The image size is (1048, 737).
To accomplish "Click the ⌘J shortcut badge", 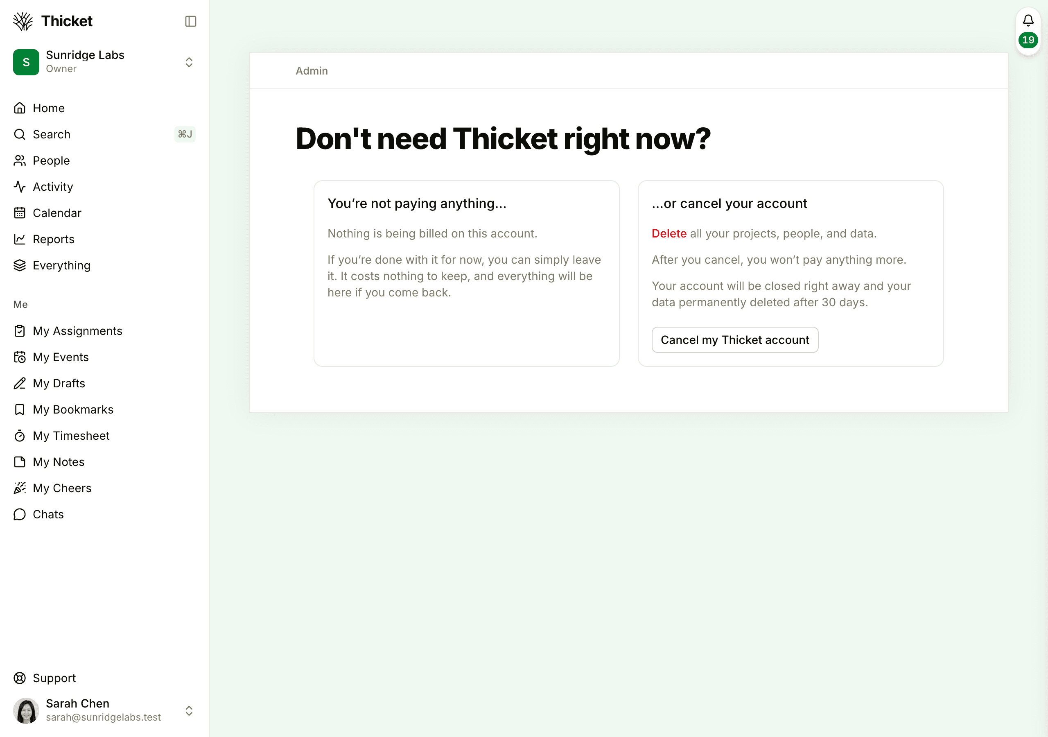I will pos(185,134).
